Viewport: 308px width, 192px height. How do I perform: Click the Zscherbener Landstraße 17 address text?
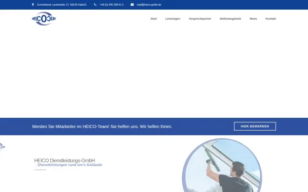point(62,5)
